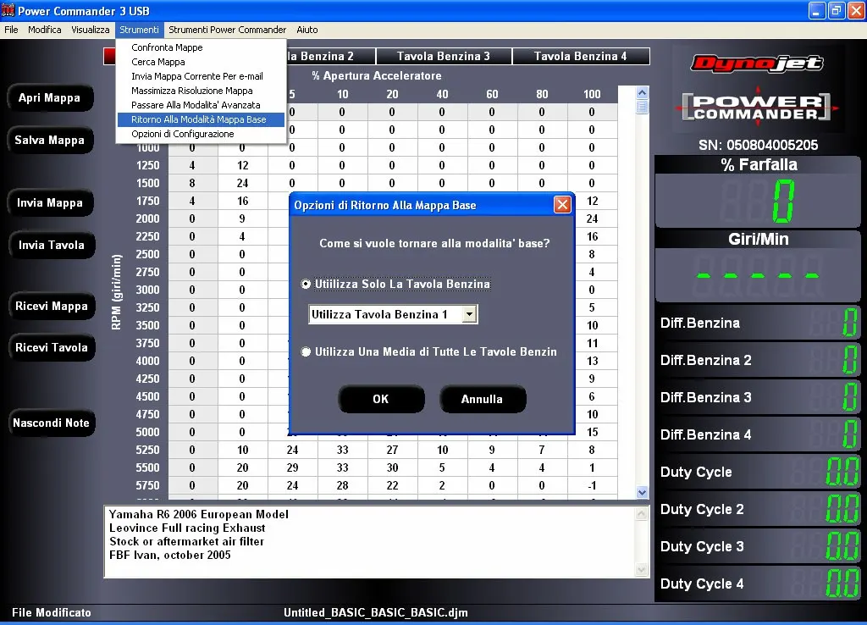Image resolution: width=867 pixels, height=625 pixels.
Task: Open the Visualizza menu
Action: tap(90, 30)
